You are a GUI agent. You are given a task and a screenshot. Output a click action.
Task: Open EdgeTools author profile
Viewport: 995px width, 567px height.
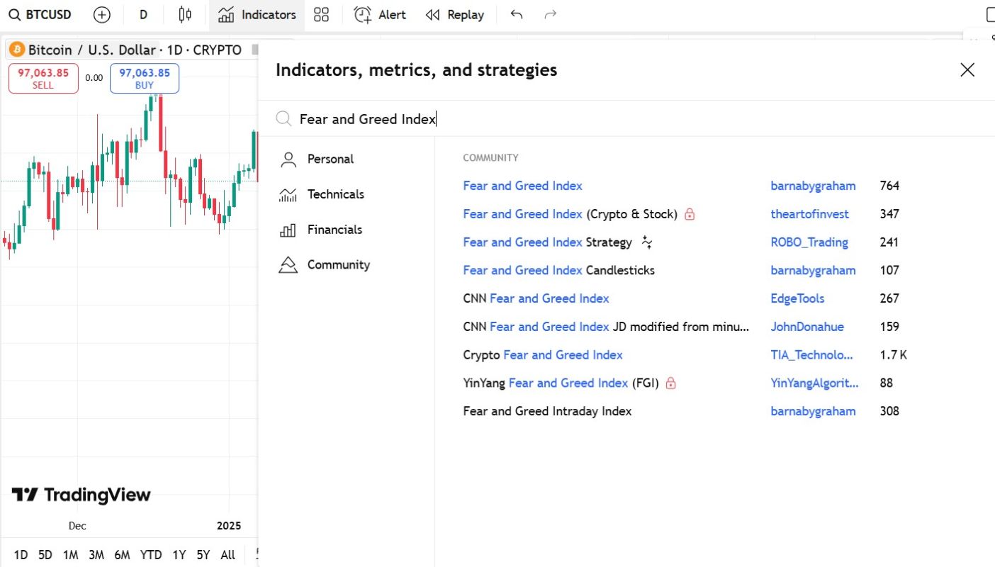[797, 298]
